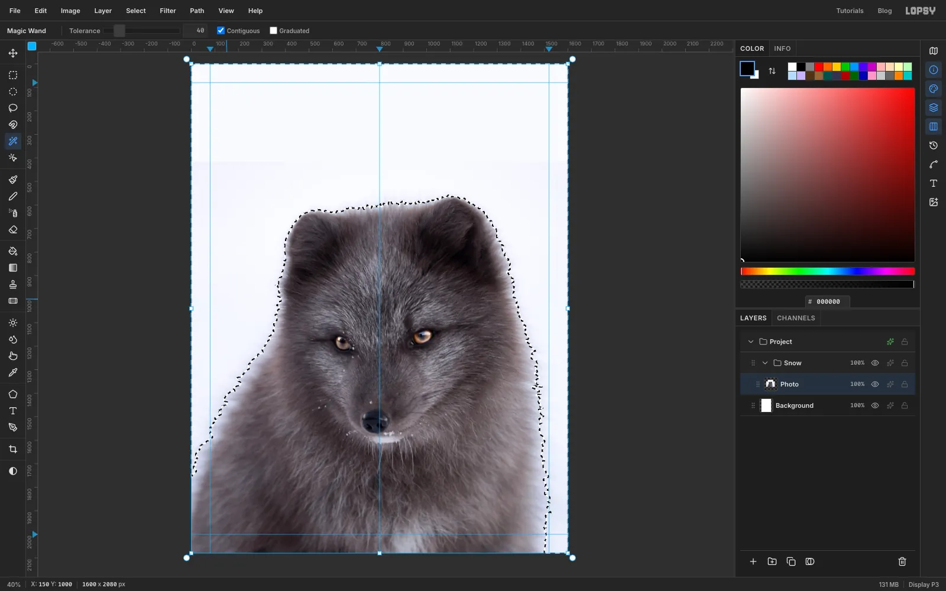Lock the Photo layer
The image size is (946, 591).
pyautogui.click(x=905, y=384)
